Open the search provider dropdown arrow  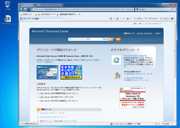click(x=175, y=9)
